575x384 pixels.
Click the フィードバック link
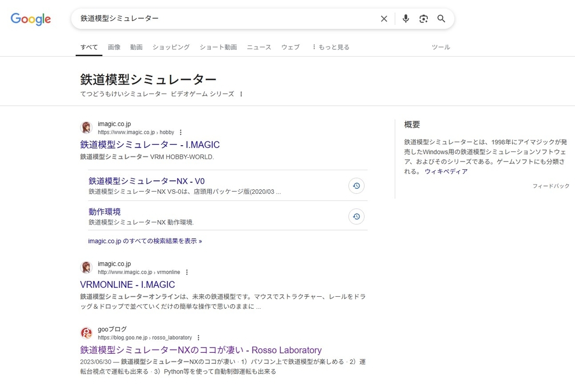point(551,186)
